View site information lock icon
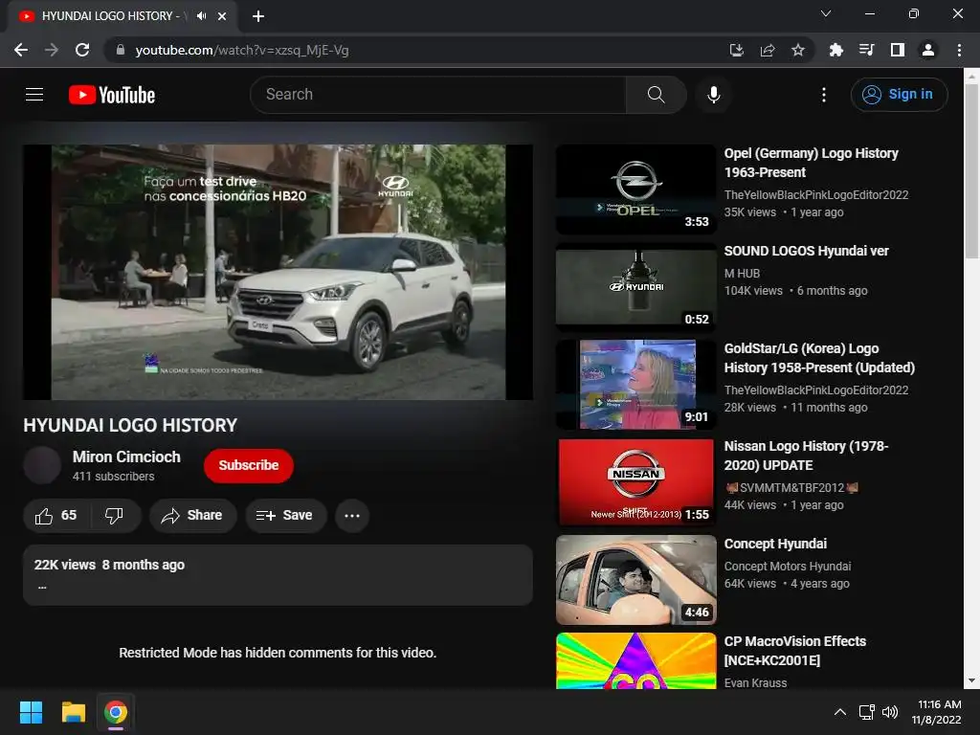 pyautogui.click(x=121, y=50)
